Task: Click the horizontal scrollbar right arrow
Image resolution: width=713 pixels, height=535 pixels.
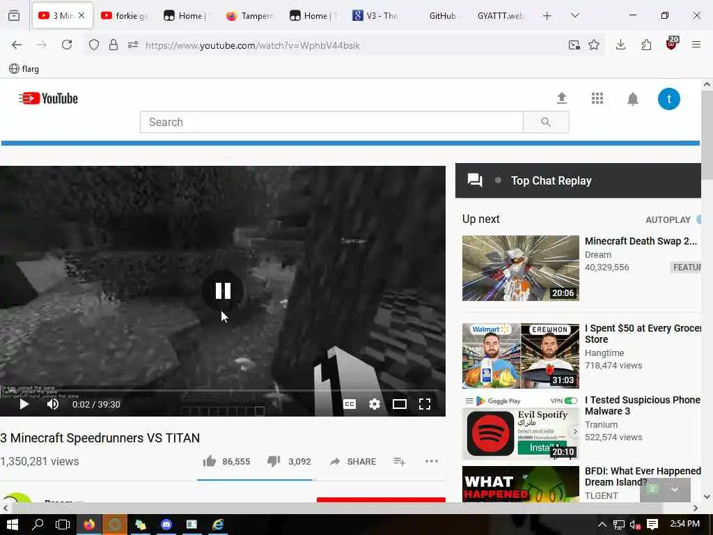Action: (695, 508)
